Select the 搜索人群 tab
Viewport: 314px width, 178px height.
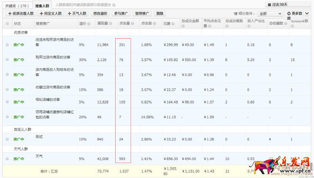coord(42,6)
